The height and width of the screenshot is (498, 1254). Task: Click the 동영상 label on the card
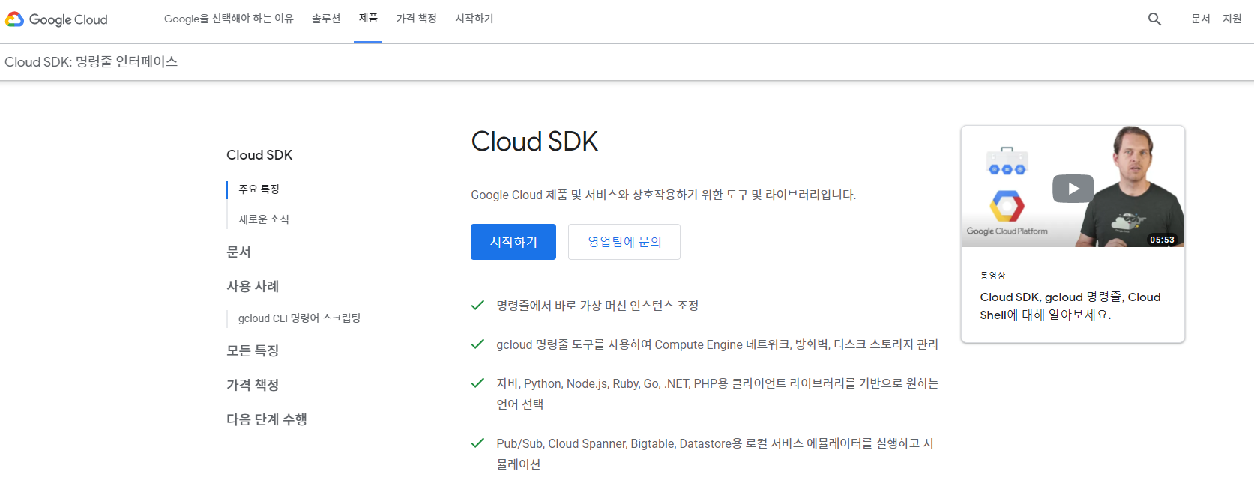pos(992,276)
